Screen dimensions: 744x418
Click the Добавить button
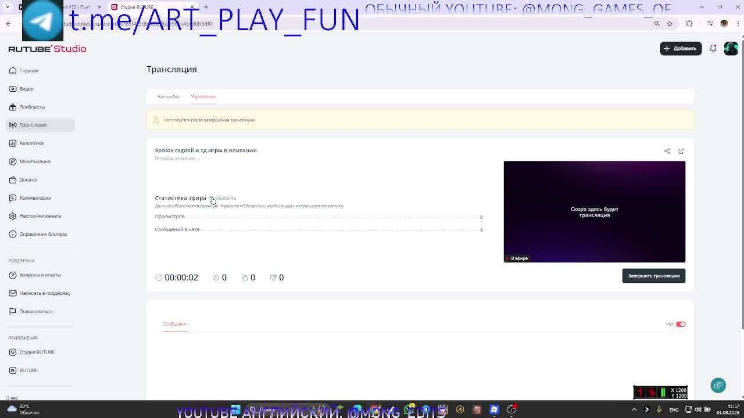(x=681, y=48)
